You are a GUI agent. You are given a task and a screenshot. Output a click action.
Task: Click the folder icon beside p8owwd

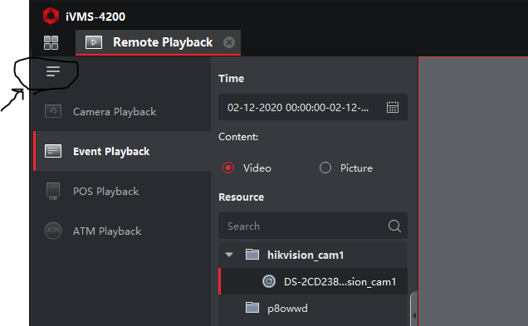[x=252, y=307]
